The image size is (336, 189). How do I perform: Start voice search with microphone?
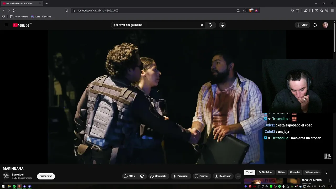(222, 25)
